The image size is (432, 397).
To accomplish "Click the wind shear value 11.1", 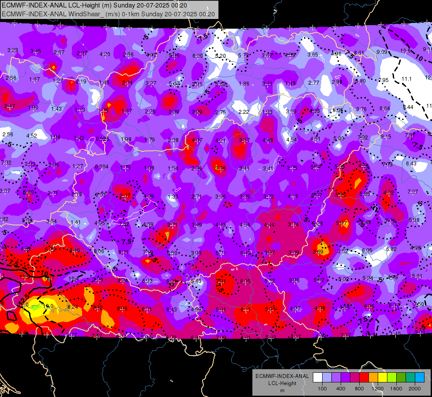I will [x=406, y=79].
